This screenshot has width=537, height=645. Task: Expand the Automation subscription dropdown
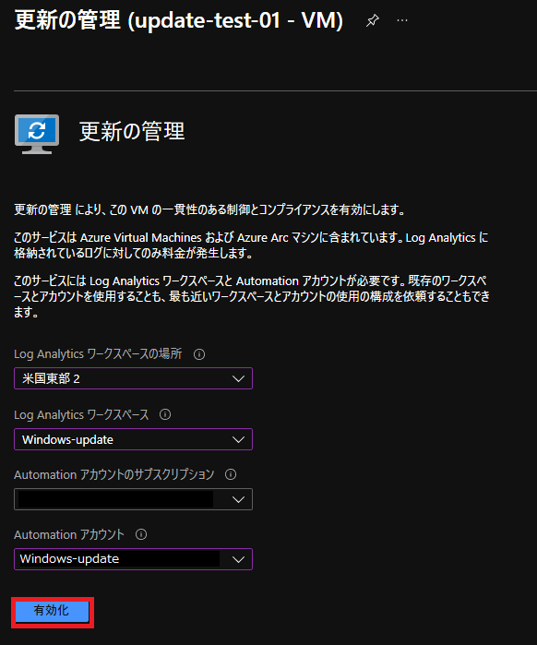coord(133,499)
